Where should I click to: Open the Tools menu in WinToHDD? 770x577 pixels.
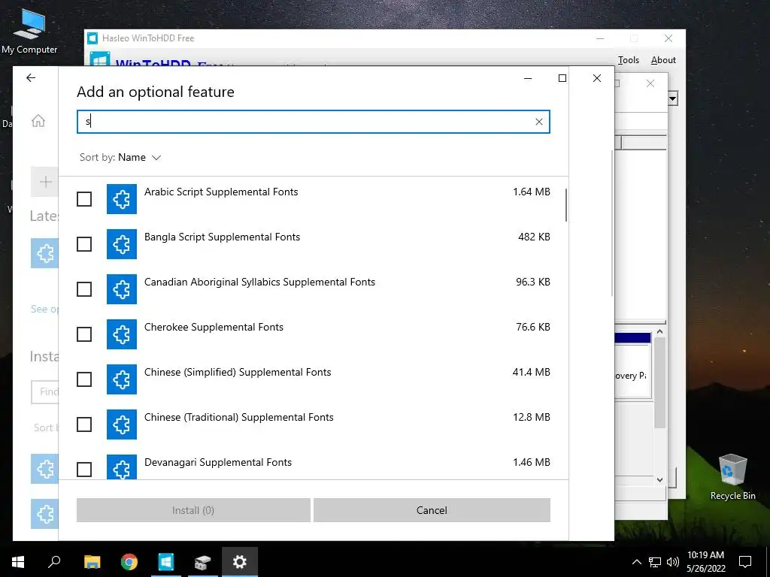[x=628, y=60]
